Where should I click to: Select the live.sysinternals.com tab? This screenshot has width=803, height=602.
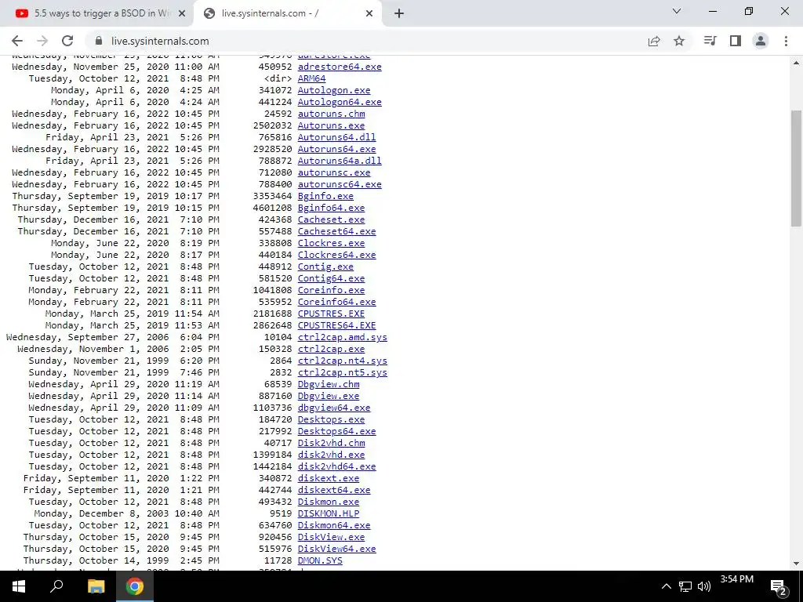coord(287,14)
